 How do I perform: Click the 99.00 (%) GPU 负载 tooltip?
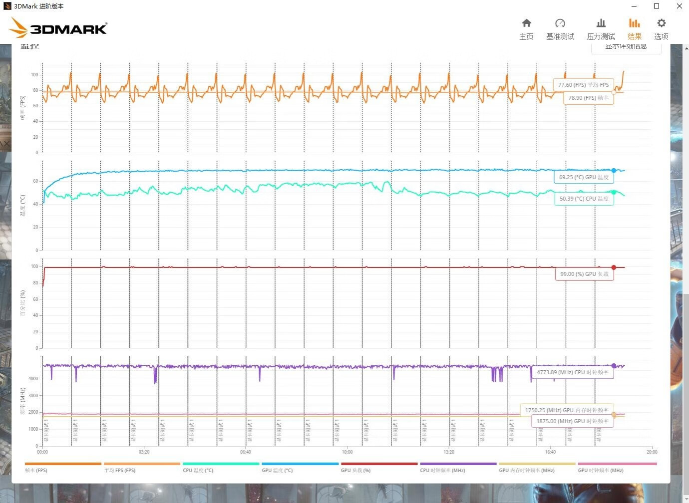(x=584, y=274)
